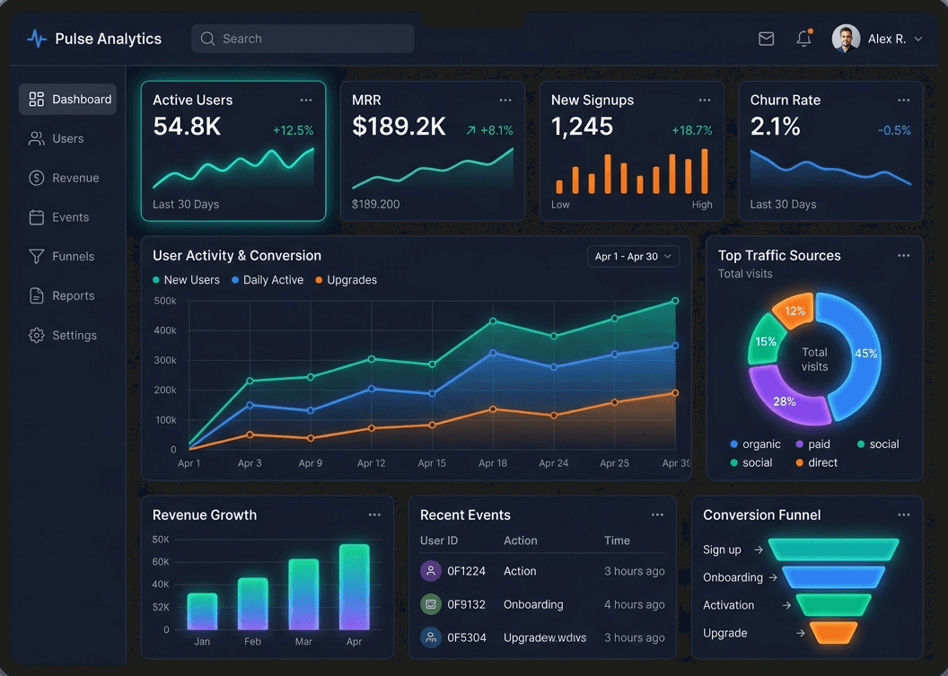The height and width of the screenshot is (676, 948).
Task: Open MRR card options menu
Action: point(505,101)
